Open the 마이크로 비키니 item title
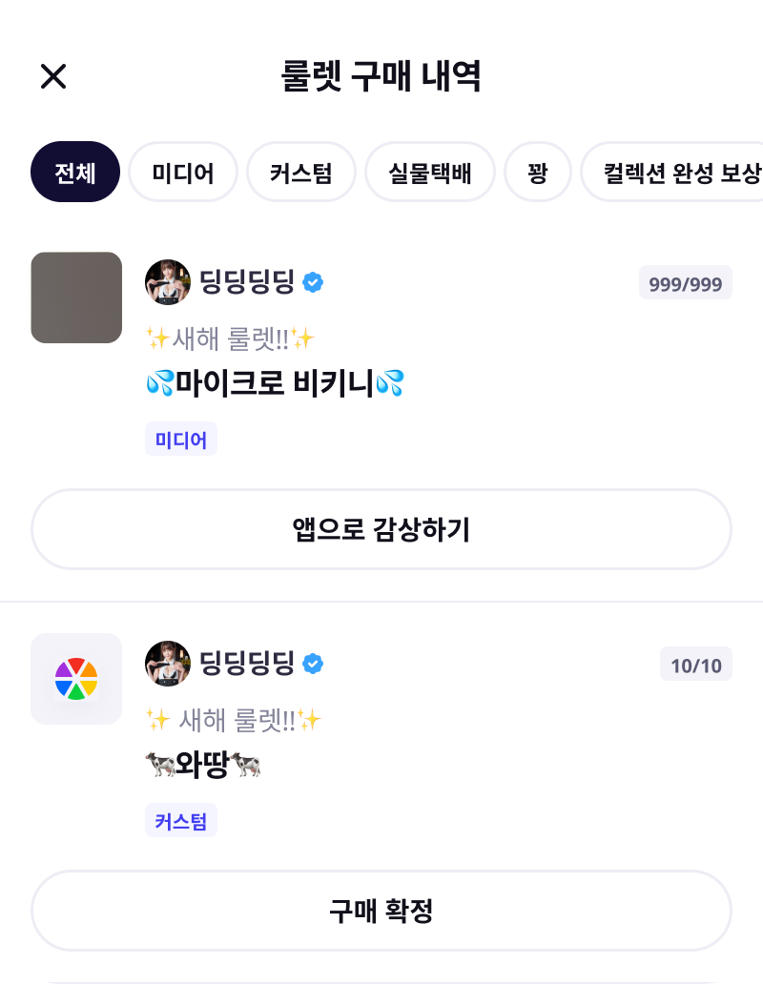 [275, 384]
